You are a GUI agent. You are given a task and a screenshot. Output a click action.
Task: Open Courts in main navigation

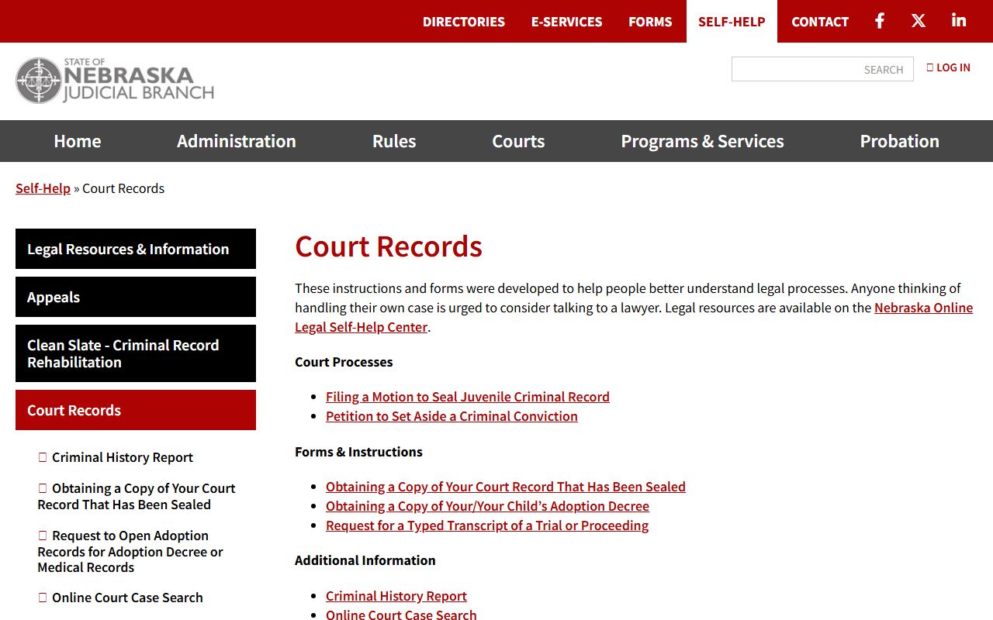pos(518,141)
